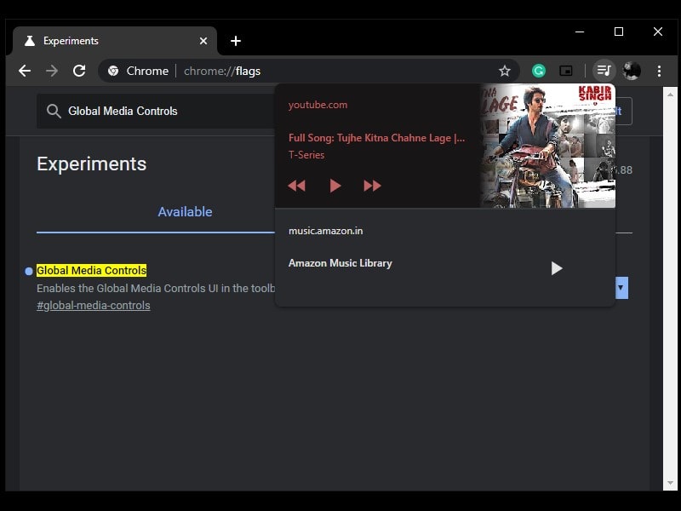Viewport: 681px width, 511px height.
Task: Play Amazon Music Library
Action: (x=557, y=268)
